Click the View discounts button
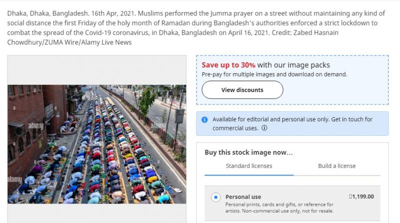Image resolution: width=400 pixels, height=223 pixels. pyautogui.click(x=242, y=90)
